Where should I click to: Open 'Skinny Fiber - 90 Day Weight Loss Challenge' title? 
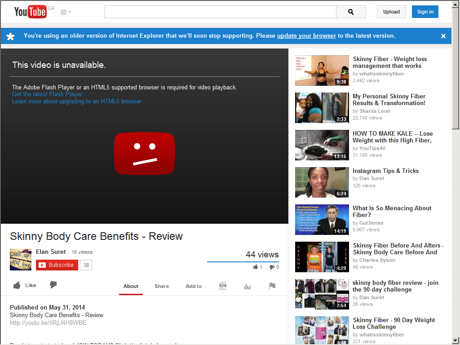(394, 323)
